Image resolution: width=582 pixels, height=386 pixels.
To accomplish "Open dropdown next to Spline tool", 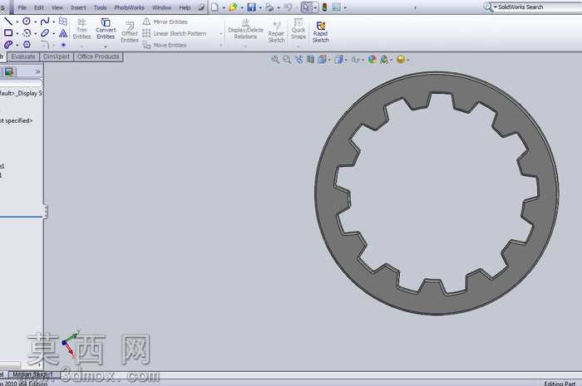I will (x=54, y=22).
